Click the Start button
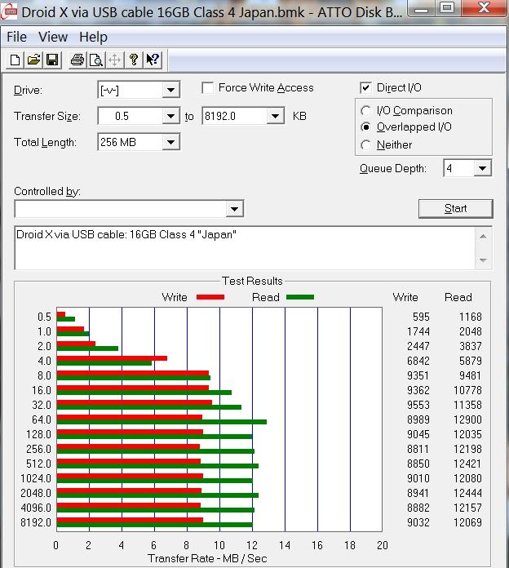This screenshot has height=568, width=509. 455,209
